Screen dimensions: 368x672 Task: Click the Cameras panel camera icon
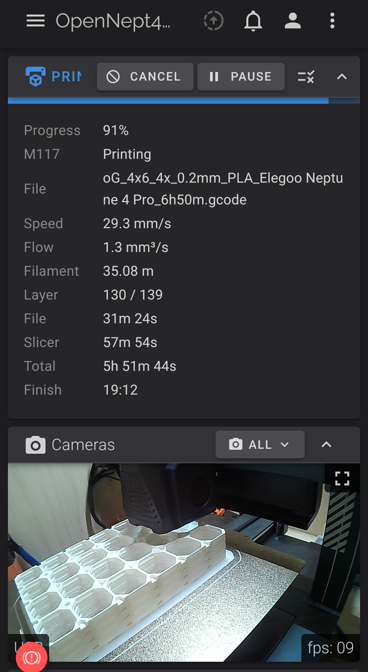click(36, 445)
